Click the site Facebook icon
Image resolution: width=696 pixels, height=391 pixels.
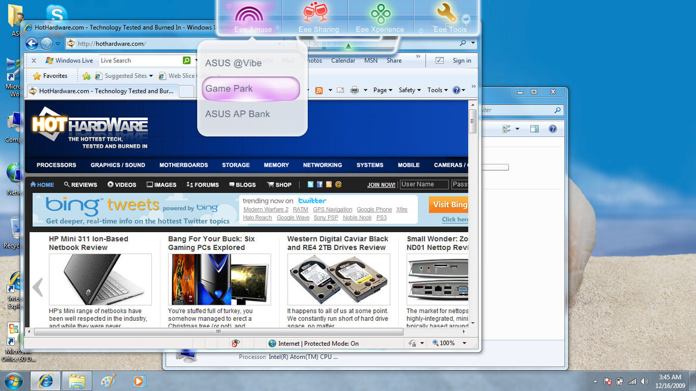[320, 184]
